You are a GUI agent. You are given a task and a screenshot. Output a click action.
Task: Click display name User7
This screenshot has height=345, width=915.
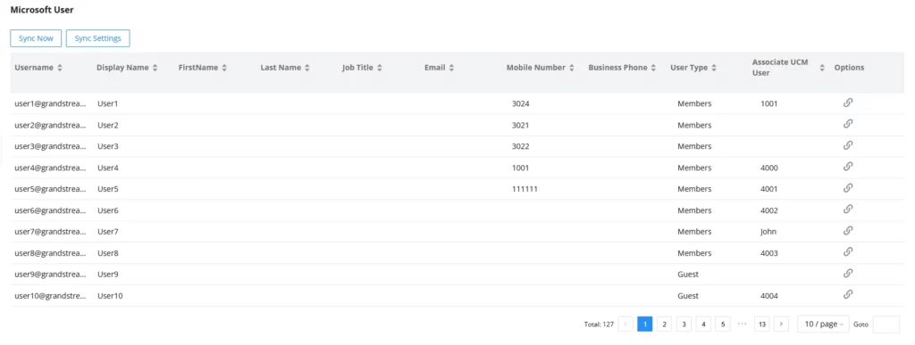(x=108, y=232)
